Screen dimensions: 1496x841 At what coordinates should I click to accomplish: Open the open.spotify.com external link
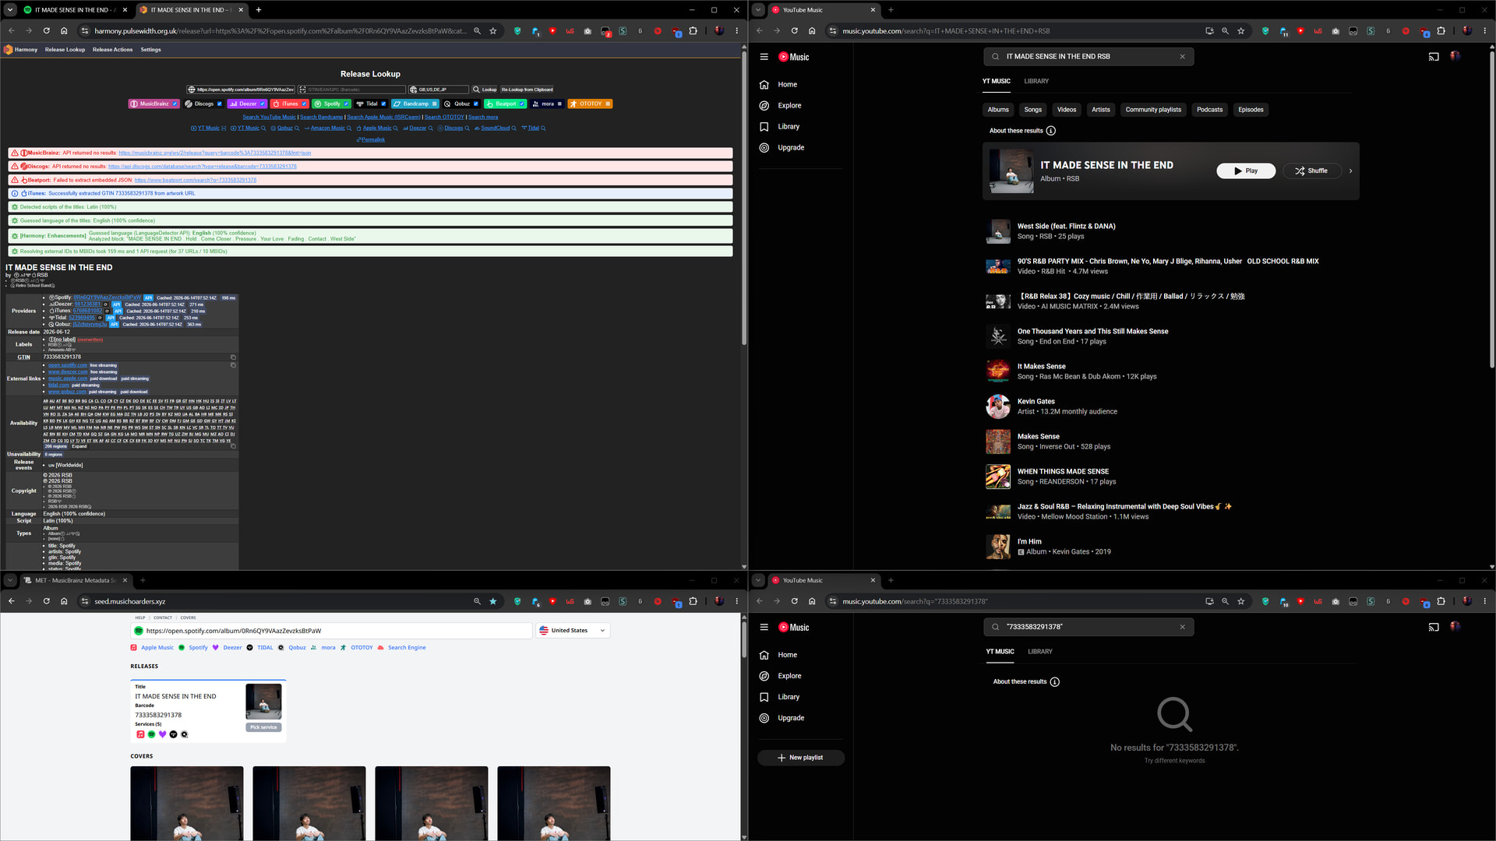pyautogui.click(x=68, y=365)
